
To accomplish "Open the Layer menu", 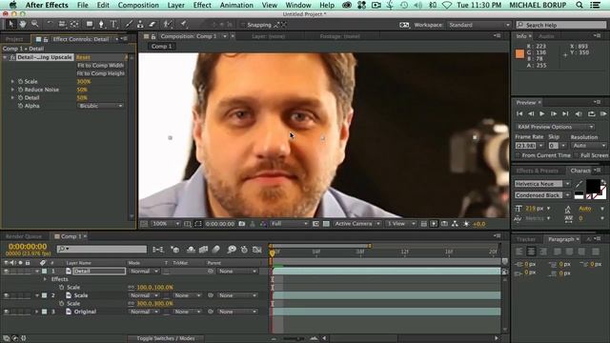I will (x=175, y=5).
